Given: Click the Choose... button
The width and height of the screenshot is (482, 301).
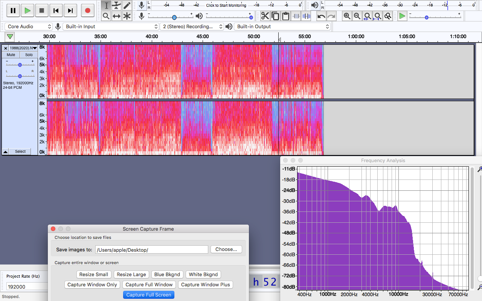Looking at the screenshot, I should [226, 249].
